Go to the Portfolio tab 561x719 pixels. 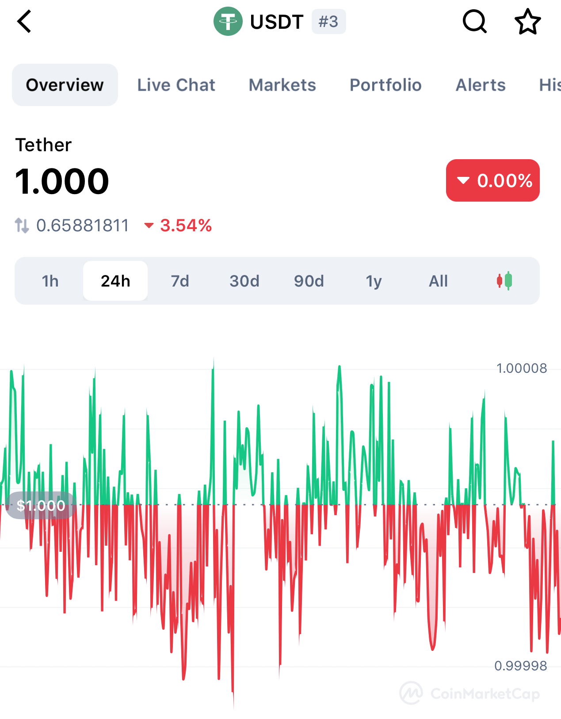385,85
